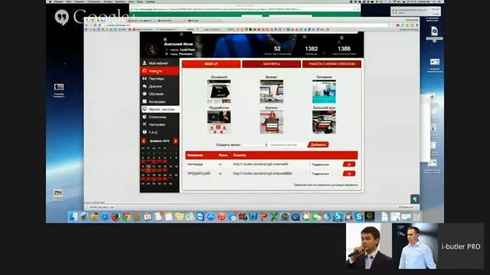Open PowerPoint from the Dock
Viewport: 490px width, 275px height.
pos(263,216)
